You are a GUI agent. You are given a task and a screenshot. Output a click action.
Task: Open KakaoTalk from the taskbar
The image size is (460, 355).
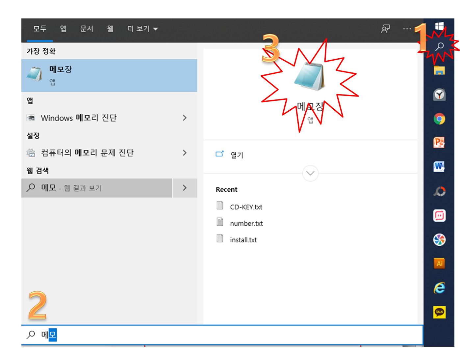coord(439,312)
